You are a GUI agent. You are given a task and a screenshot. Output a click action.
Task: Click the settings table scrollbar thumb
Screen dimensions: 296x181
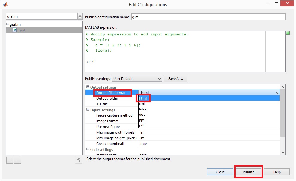pos(283,113)
